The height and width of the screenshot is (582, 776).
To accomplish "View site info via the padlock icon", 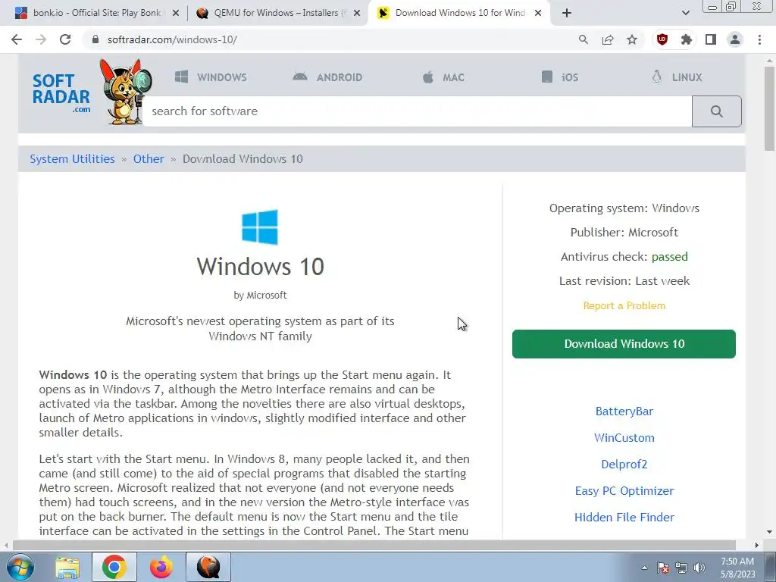I will tap(95, 39).
